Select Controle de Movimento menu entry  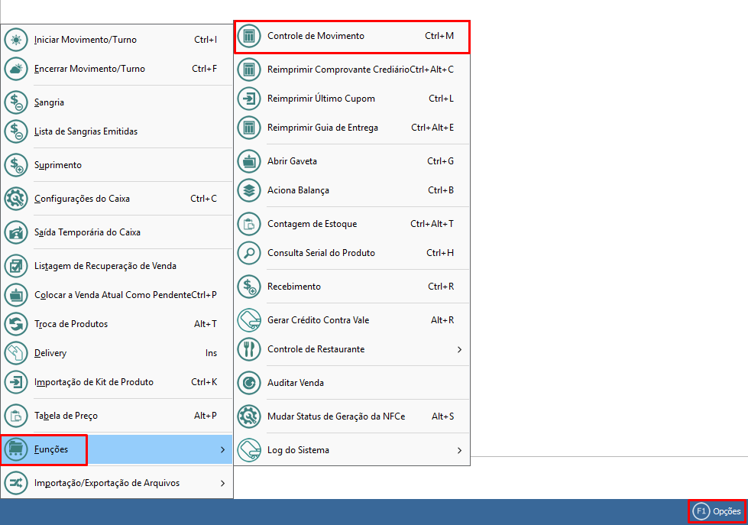click(x=316, y=36)
